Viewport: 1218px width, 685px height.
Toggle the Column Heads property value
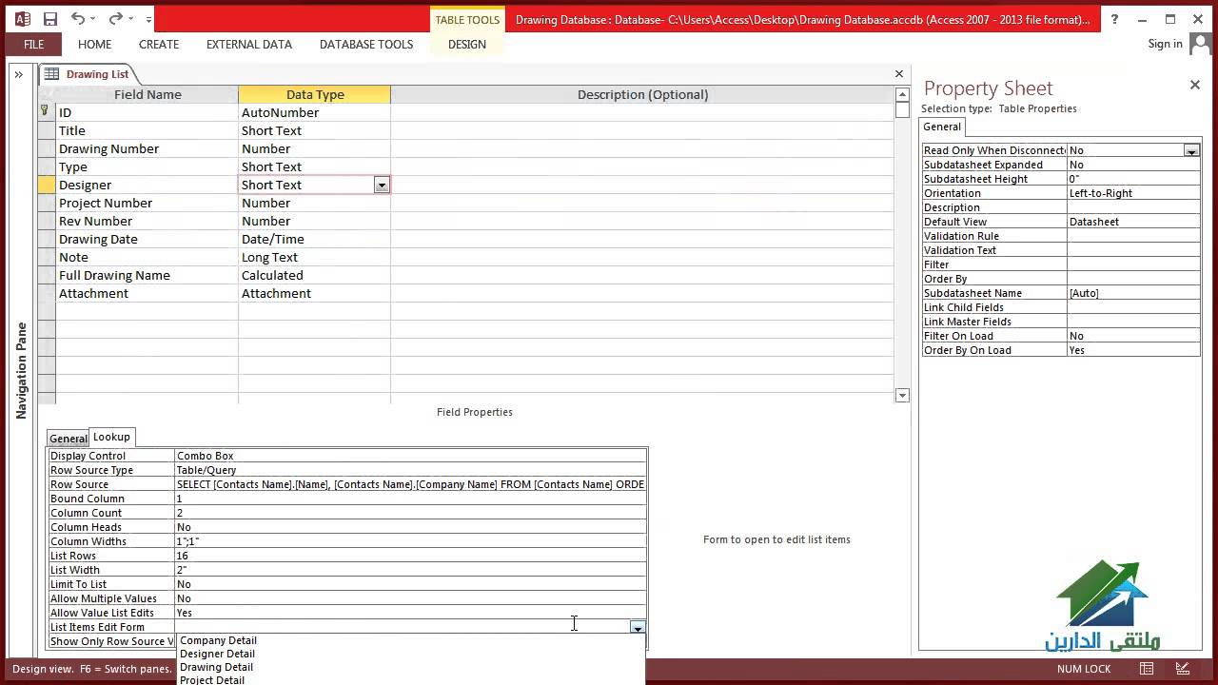(285, 527)
